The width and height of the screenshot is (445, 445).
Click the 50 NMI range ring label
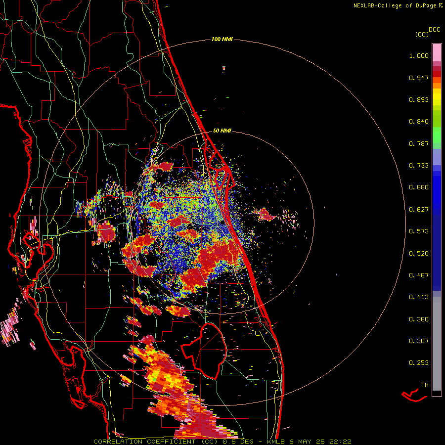[222, 131]
